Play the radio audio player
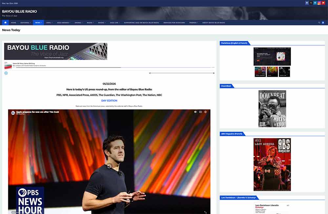This screenshot has width=328, height=214. [6, 73]
